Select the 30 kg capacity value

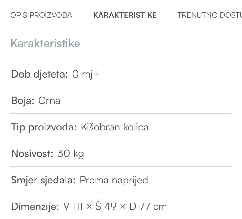[x=70, y=153]
